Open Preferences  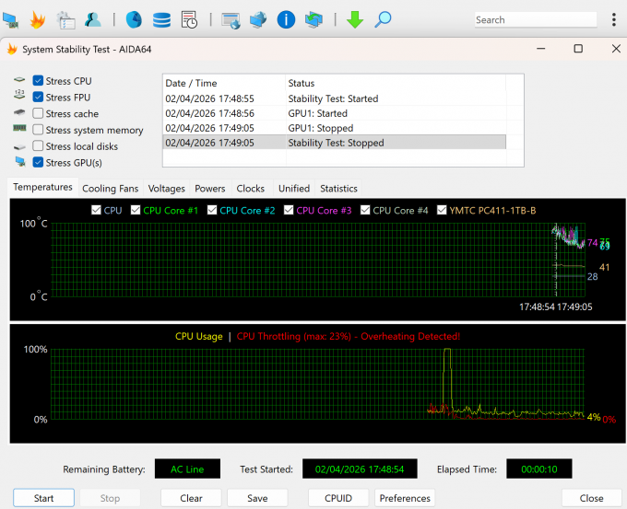[x=405, y=498]
